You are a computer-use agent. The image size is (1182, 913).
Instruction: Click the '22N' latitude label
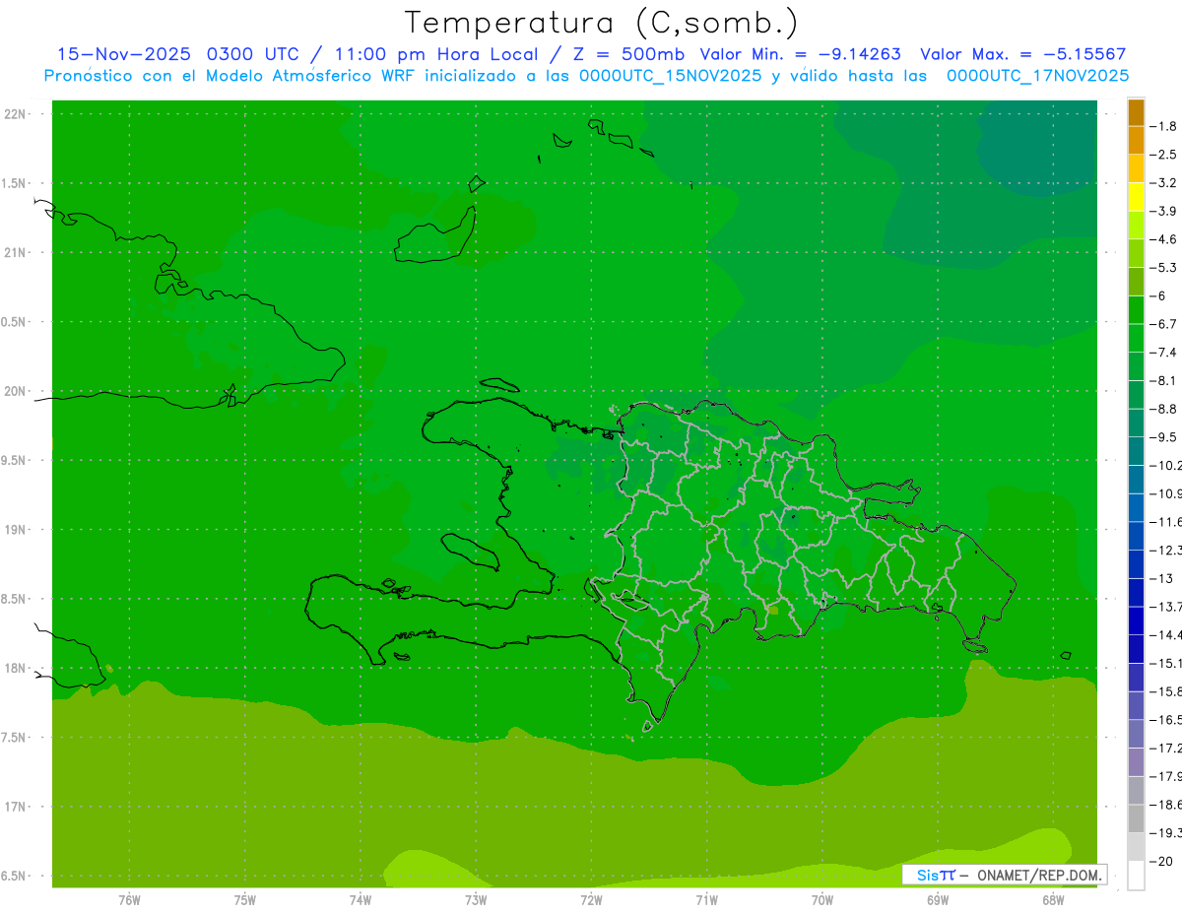coord(14,114)
